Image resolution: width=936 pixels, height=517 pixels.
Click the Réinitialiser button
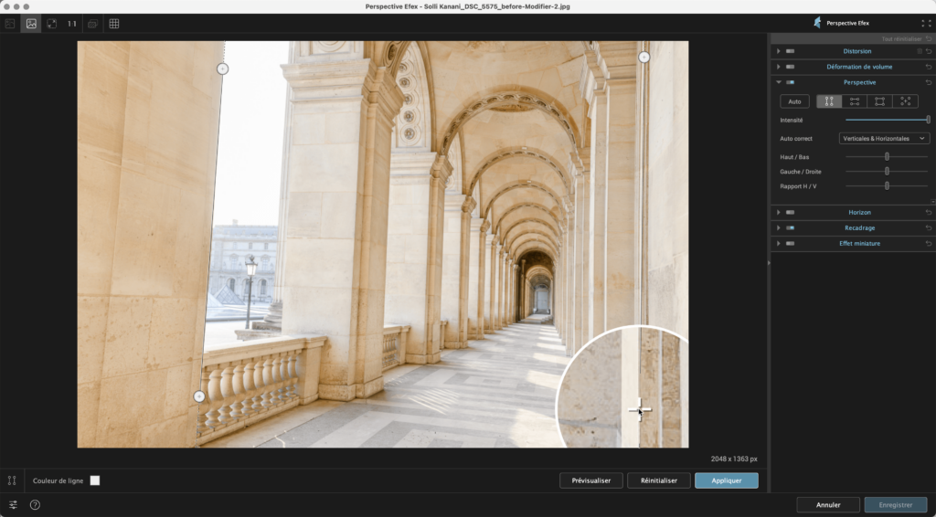[659, 480]
